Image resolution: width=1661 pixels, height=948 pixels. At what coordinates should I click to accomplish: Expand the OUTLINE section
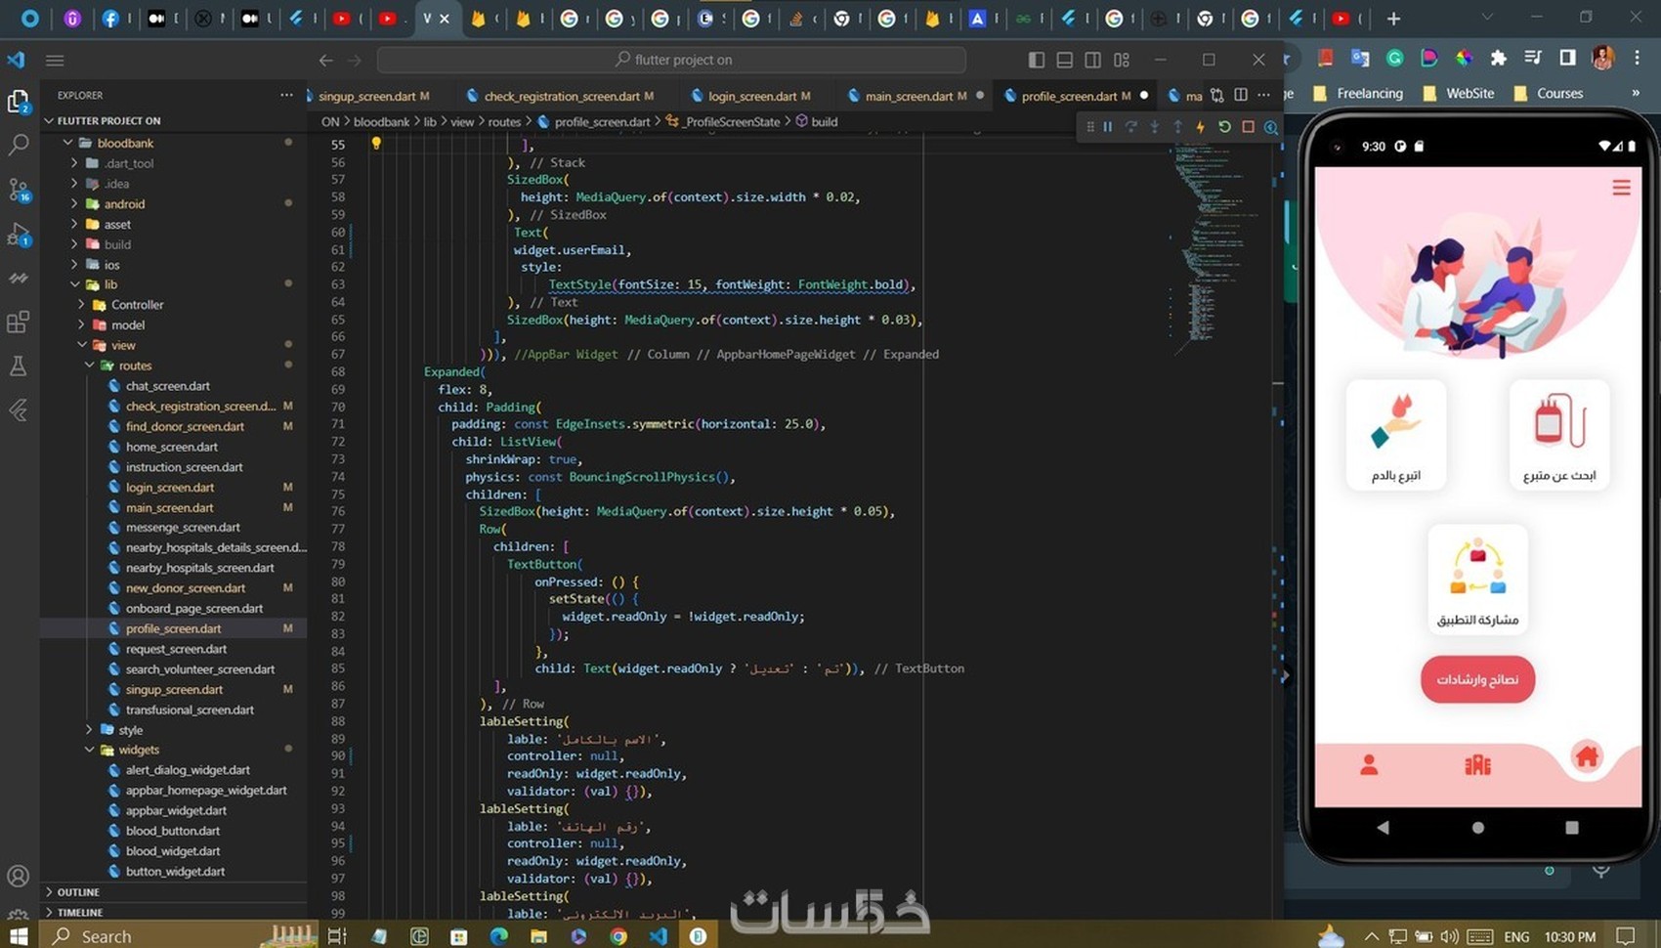tap(78, 892)
